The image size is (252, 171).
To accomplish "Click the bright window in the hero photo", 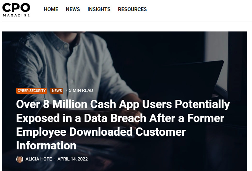I will click(217, 61).
